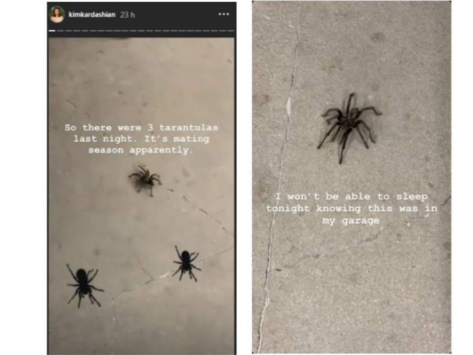Open the kimkardashian username link
Screen dimensions: 473x355
coord(92,14)
